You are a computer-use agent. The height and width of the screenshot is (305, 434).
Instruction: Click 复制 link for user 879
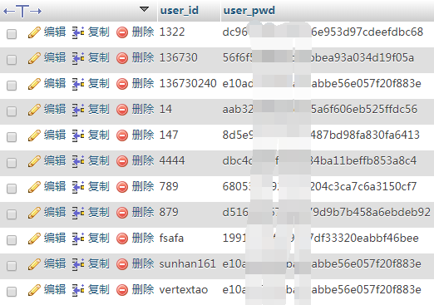point(99,212)
